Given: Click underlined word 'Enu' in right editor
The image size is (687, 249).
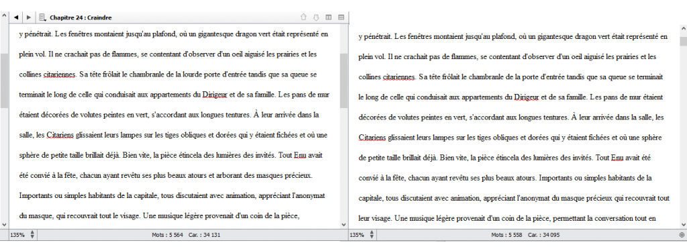Looking at the screenshot, I should pyautogui.click(x=617, y=158).
